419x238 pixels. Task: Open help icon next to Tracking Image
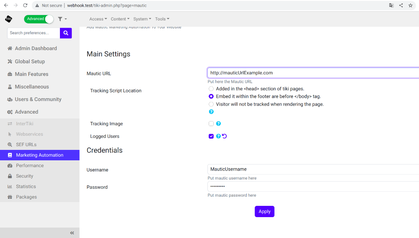[x=218, y=124]
